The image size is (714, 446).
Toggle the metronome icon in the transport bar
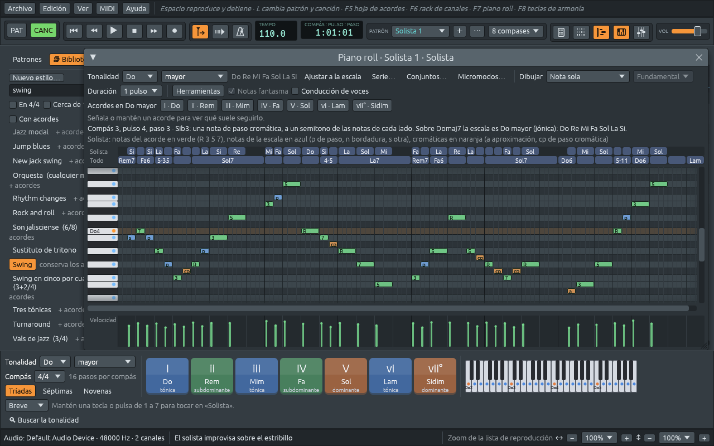[240, 32]
